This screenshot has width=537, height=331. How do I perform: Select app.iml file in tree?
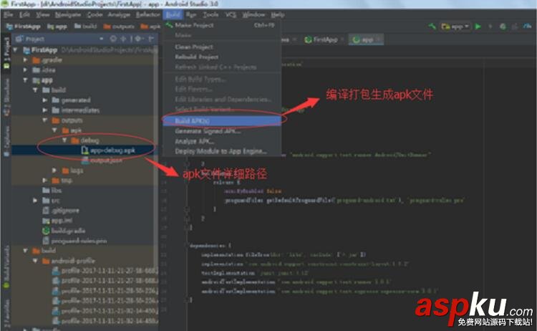pyautogui.click(x=57, y=221)
